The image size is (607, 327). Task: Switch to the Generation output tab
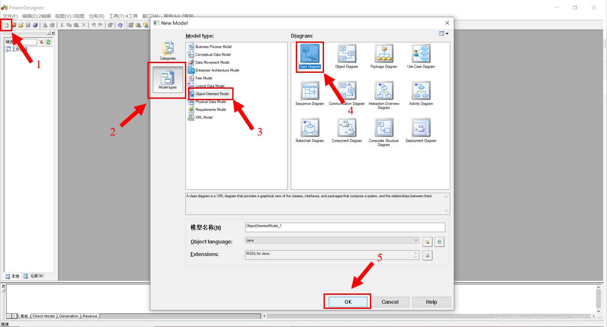click(x=69, y=316)
